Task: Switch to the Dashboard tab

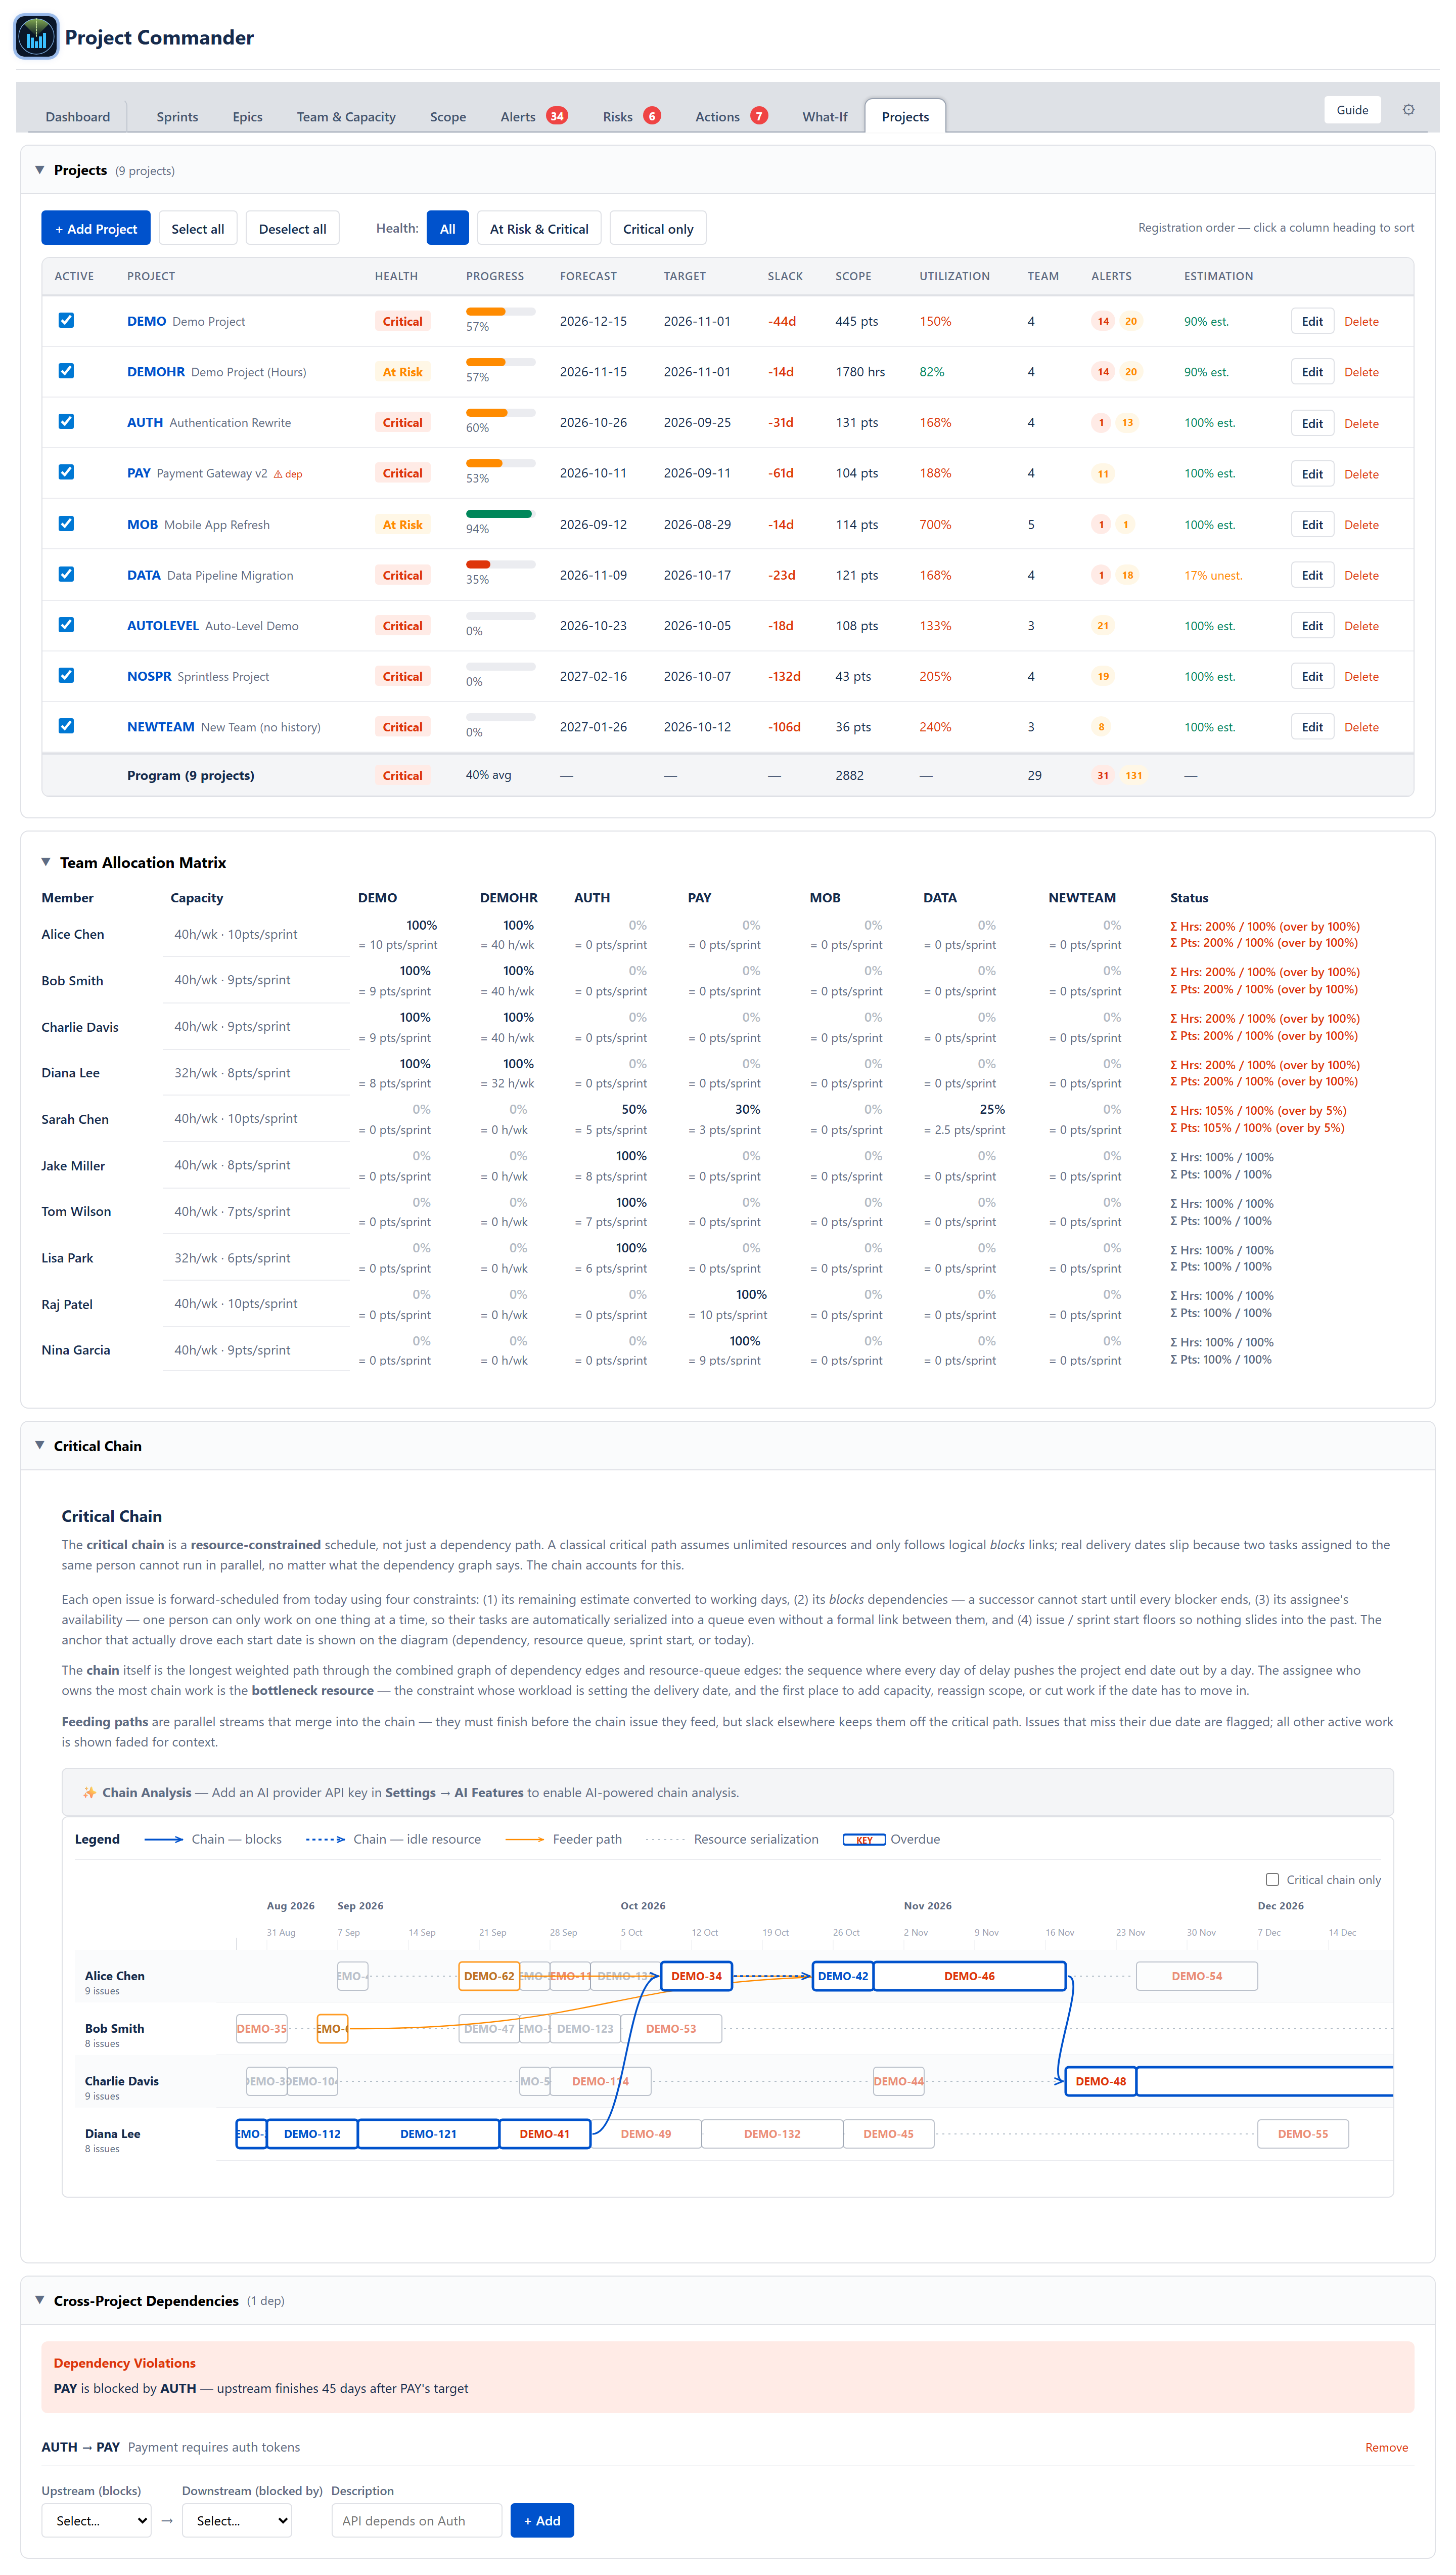Action: [78, 117]
